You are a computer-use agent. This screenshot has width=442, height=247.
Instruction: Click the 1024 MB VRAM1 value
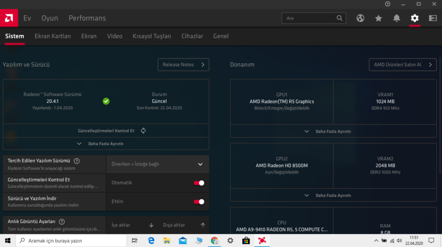tap(385, 101)
